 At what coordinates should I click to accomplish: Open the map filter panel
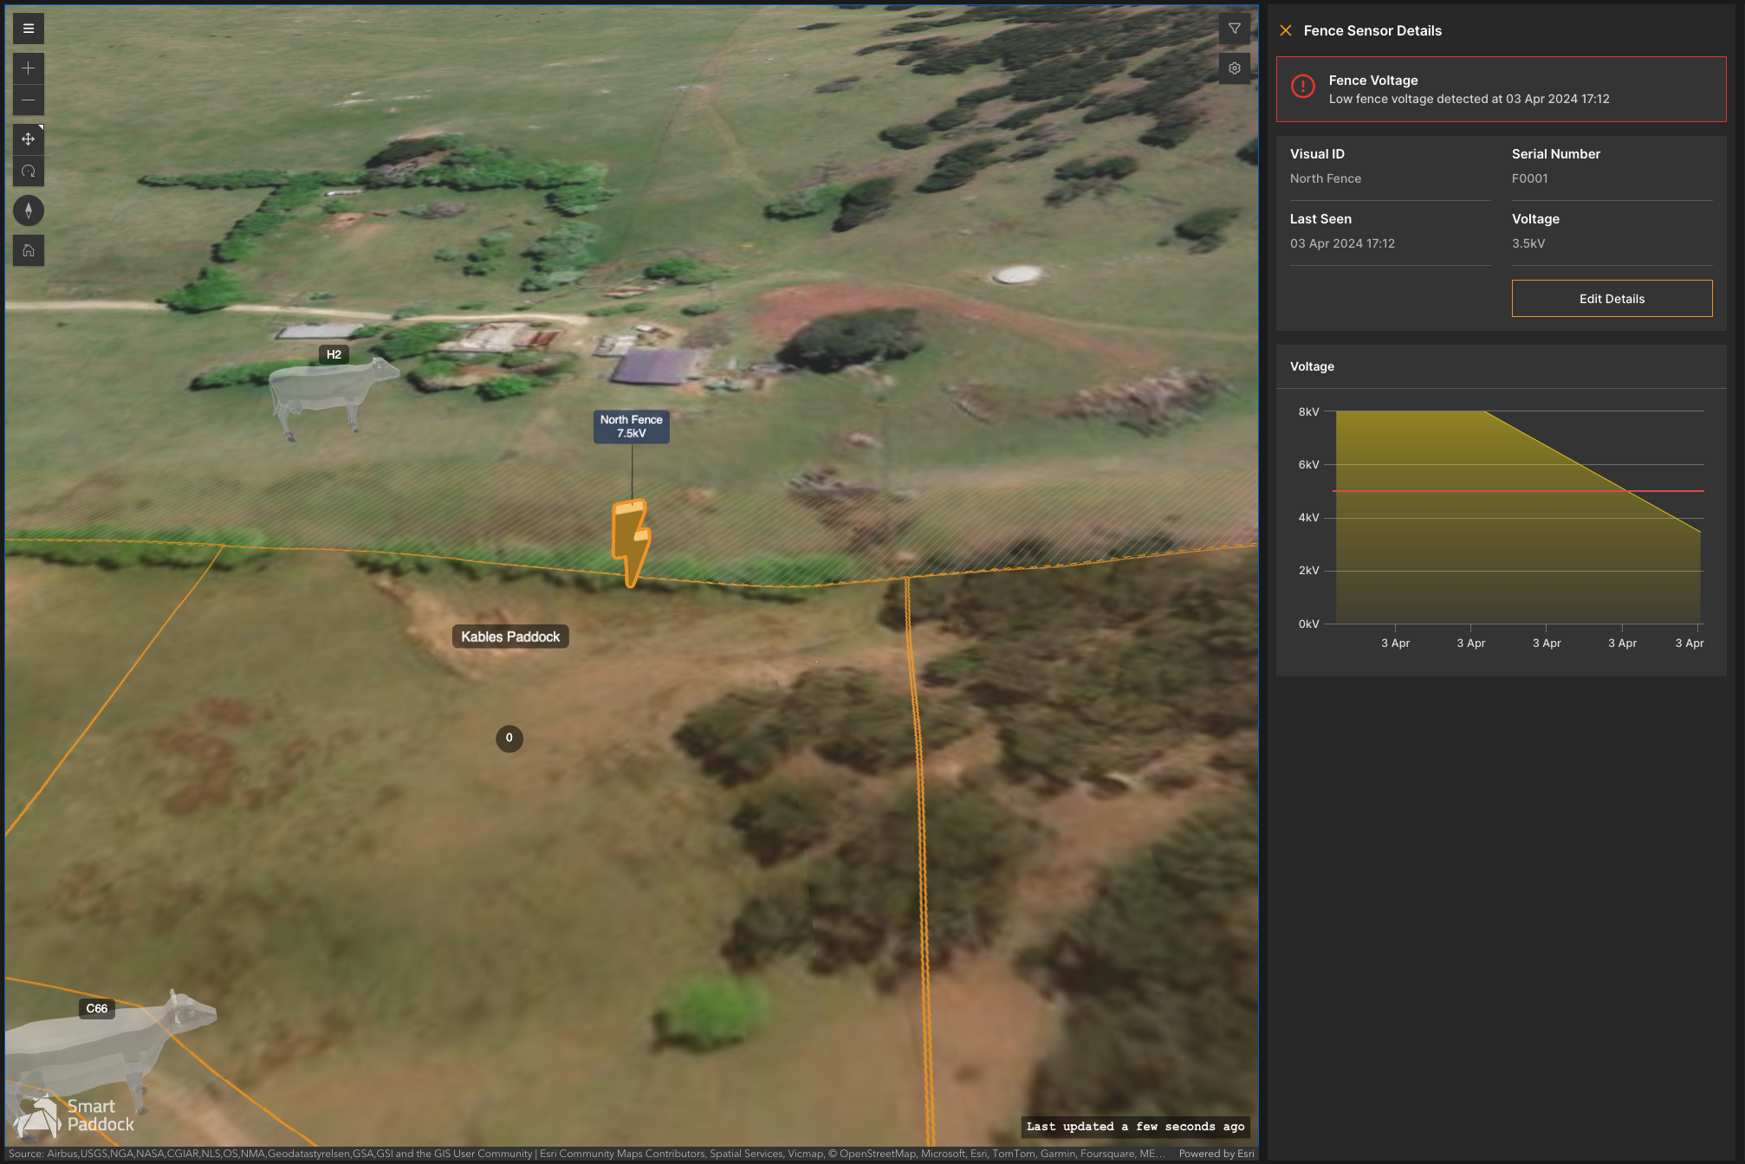pos(1234,29)
